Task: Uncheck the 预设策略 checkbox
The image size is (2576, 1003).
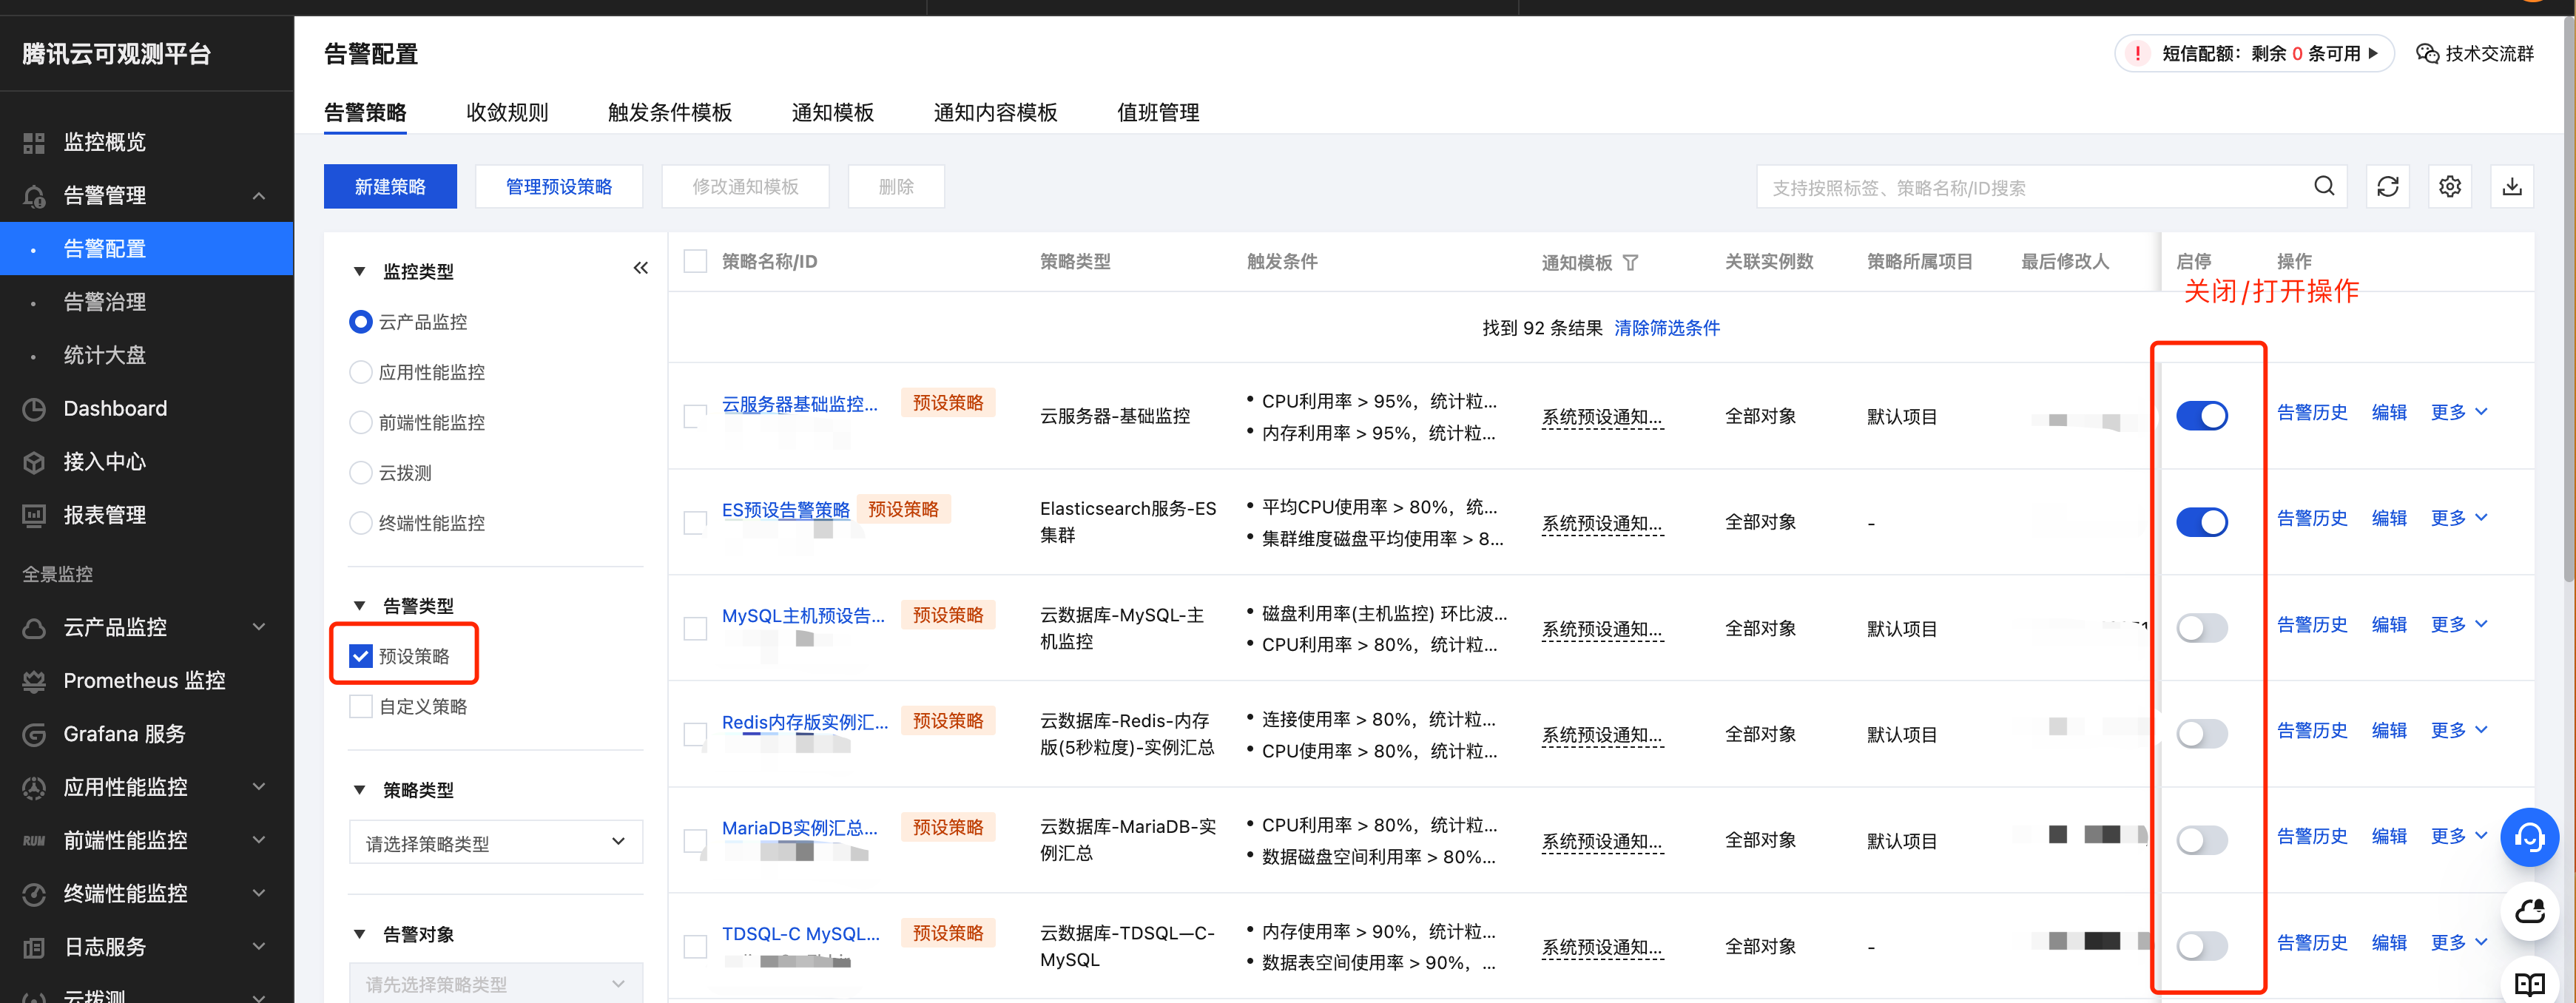Action: (360, 655)
